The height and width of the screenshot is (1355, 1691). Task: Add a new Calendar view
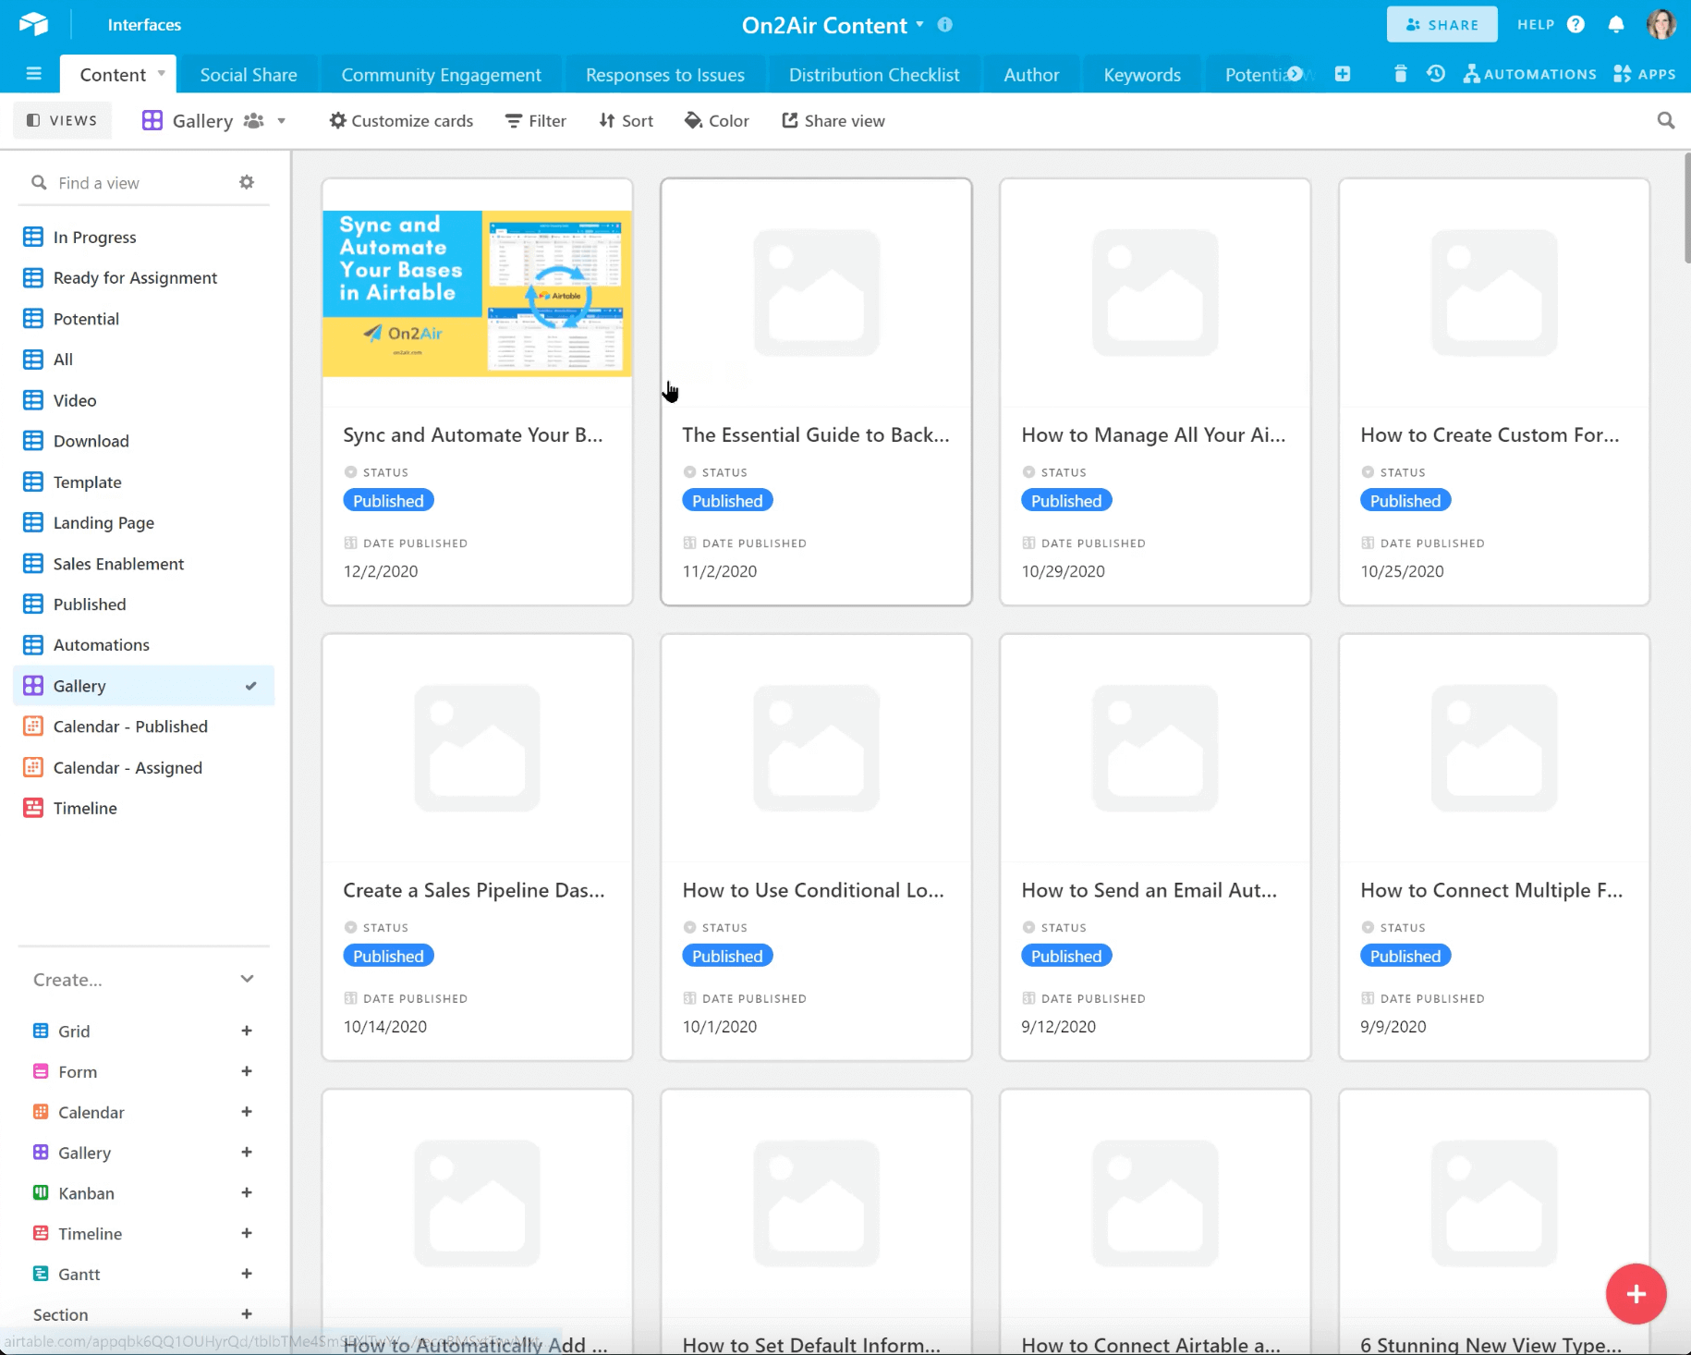pyautogui.click(x=247, y=1112)
